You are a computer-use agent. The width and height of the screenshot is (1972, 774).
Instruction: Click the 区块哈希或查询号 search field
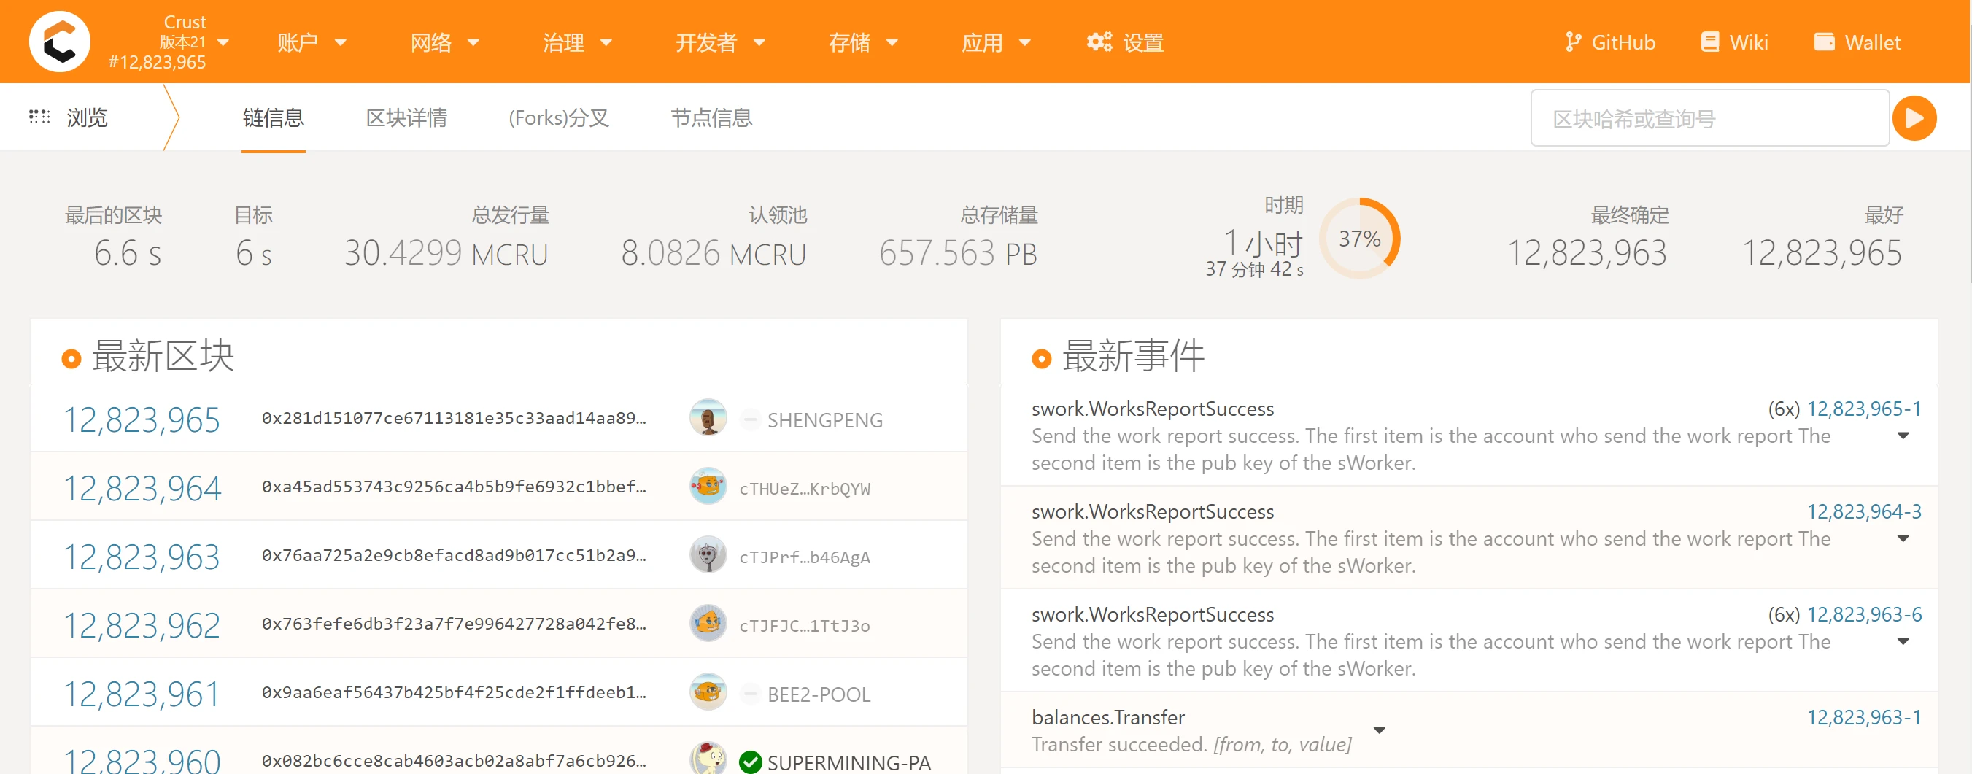click(1709, 118)
